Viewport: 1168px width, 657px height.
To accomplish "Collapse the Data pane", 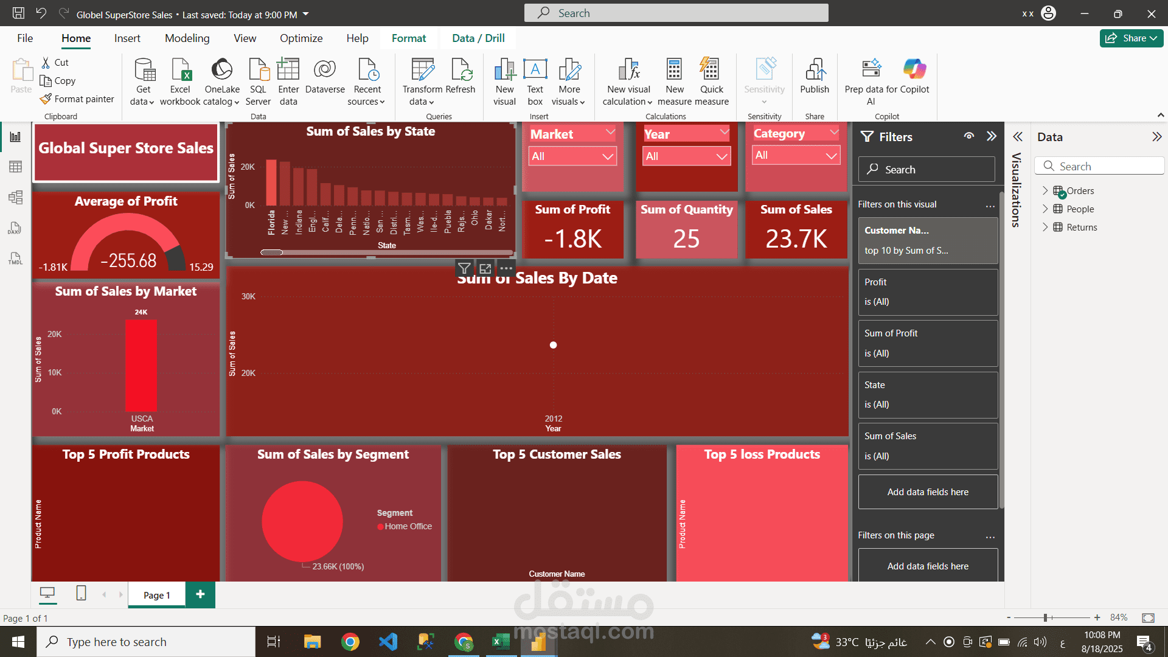I will coord(1156,137).
